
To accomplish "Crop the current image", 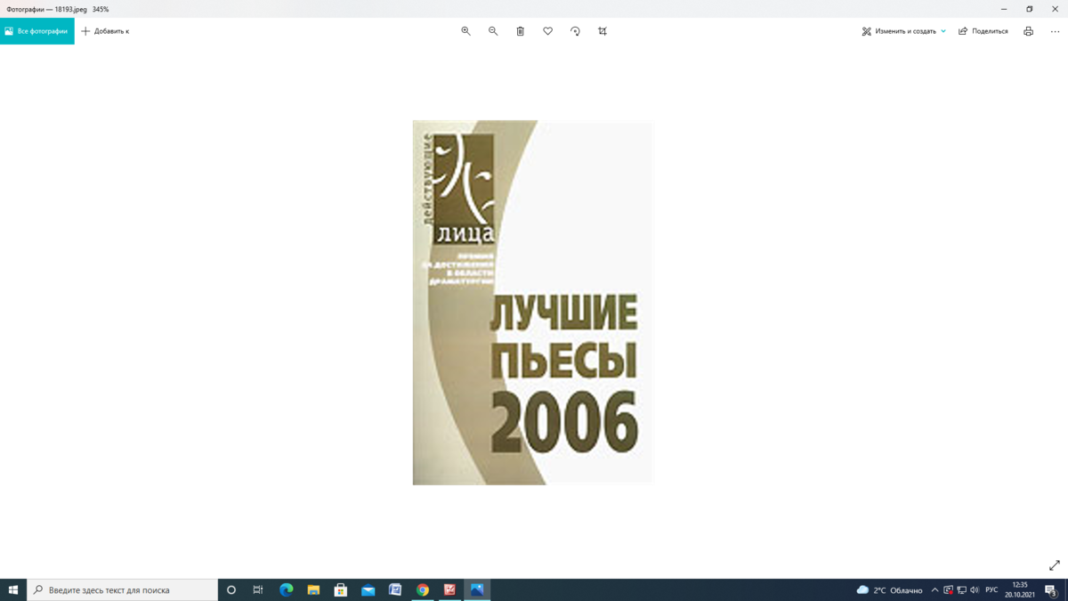I will coord(603,30).
